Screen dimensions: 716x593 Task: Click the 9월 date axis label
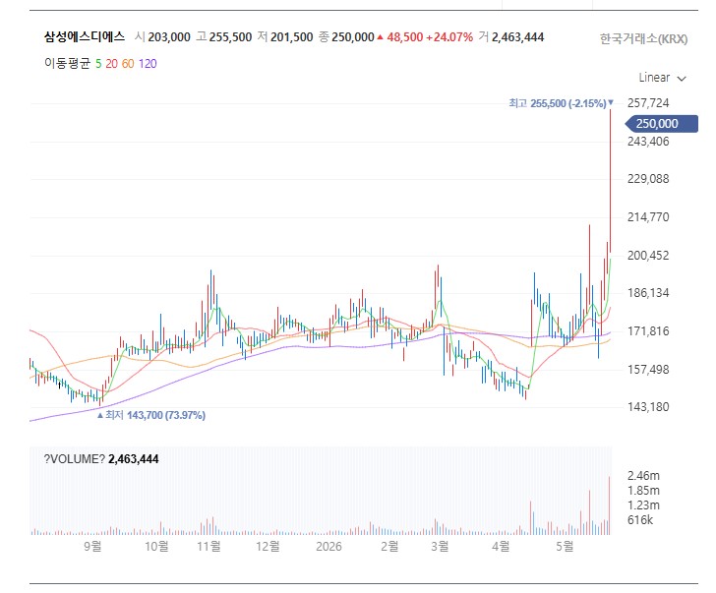(x=92, y=546)
